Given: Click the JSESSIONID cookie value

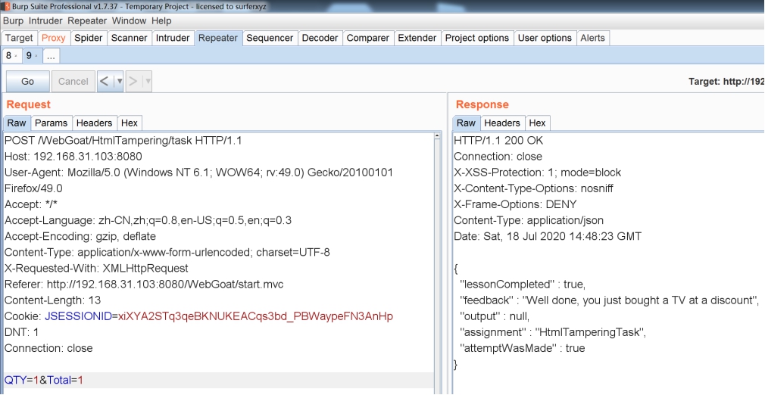Looking at the screenshot, I should tap(255, 316).
